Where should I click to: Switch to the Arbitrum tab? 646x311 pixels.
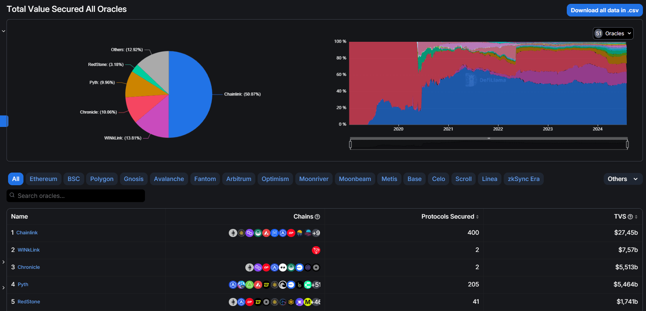pyautogui.click(x=239, y=179)
